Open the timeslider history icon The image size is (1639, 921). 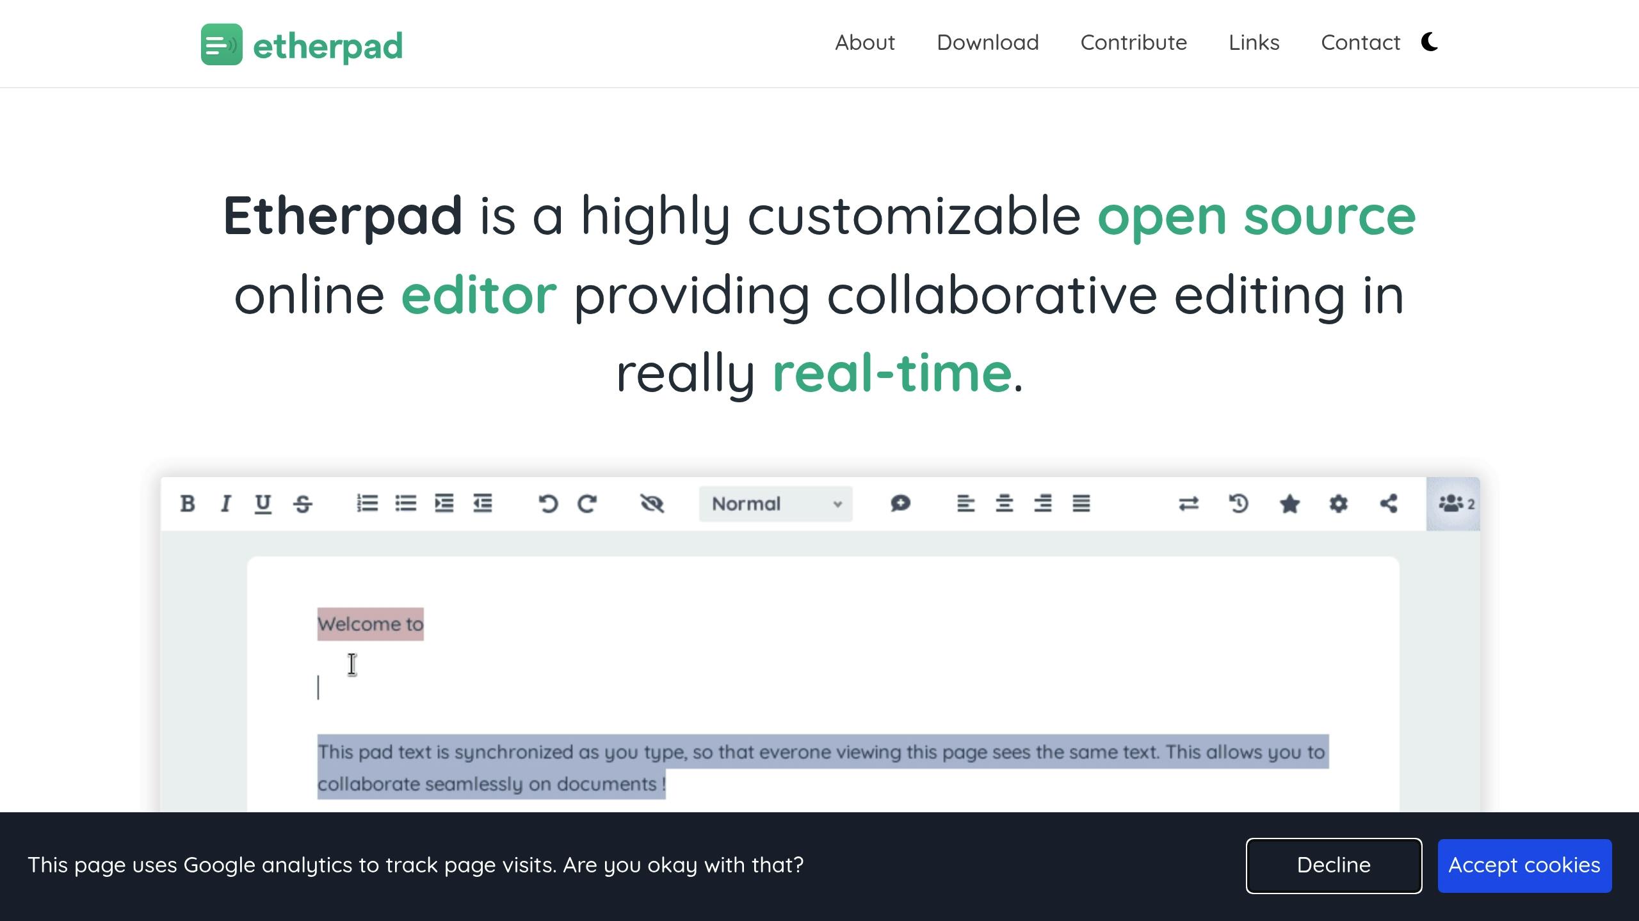[x=1239, y=504]
